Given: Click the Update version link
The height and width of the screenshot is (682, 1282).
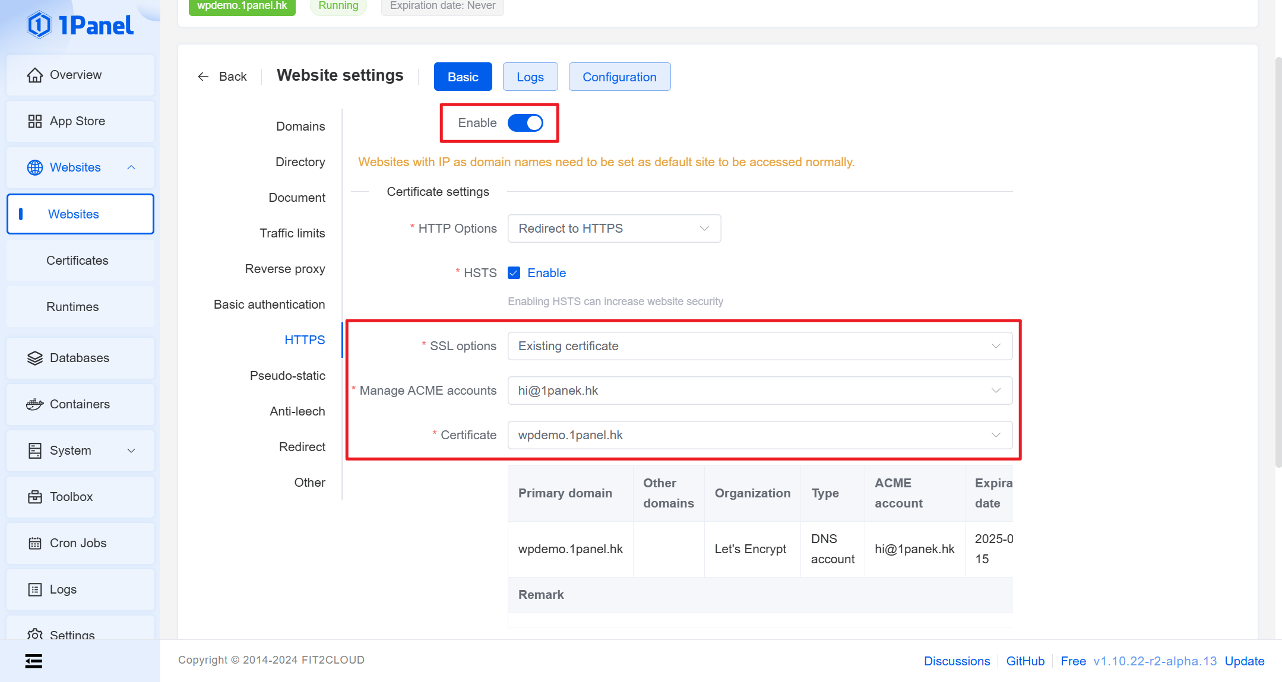Looking at the screenshot, I should pos(1244,661).
